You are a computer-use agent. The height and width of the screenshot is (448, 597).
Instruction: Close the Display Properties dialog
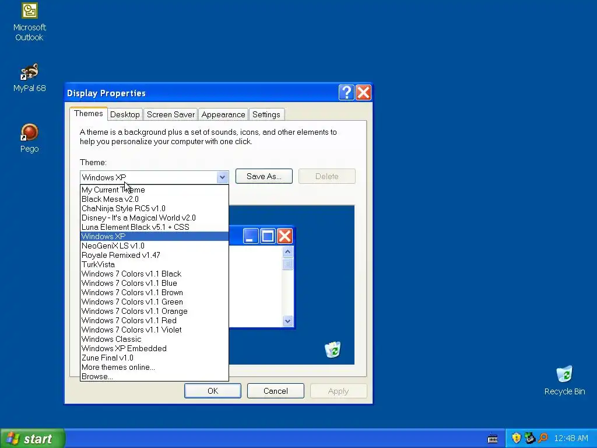coord(363,93)
